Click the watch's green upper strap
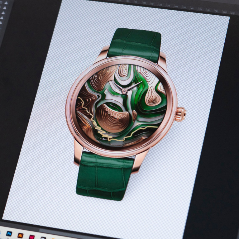239x239 pixels. pyautogui.click(x=134, y=45)
